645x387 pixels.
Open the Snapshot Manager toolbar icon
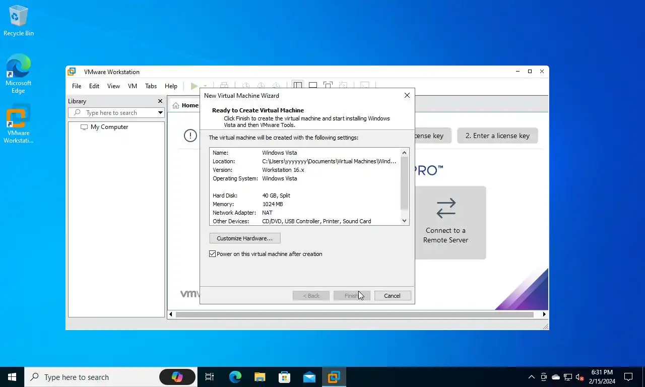tap(276, 86)
